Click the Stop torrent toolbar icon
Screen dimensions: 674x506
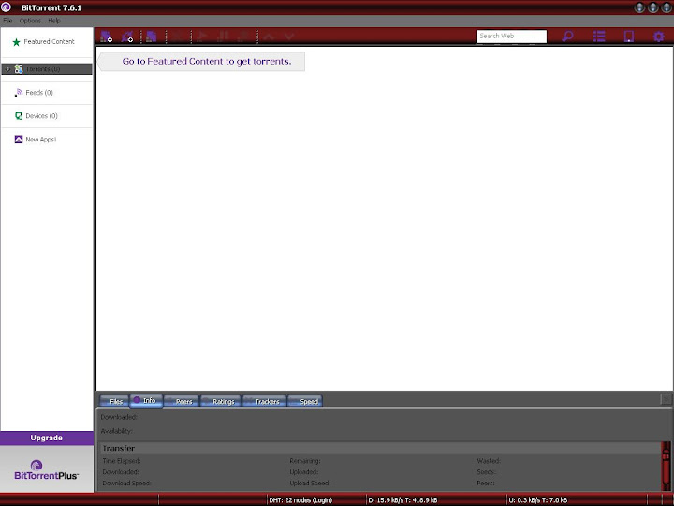click(243, 37)
